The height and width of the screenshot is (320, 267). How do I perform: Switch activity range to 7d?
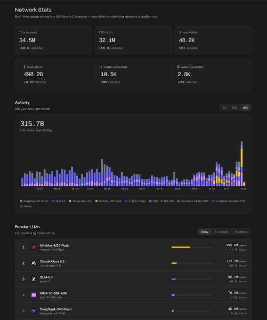click(224, 108)
